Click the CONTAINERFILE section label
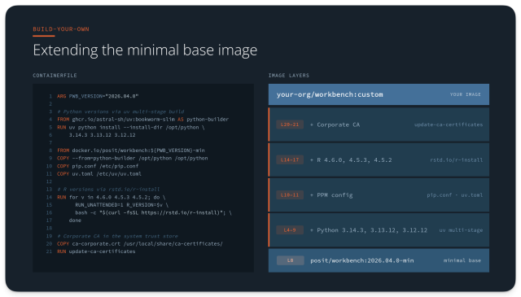This screenshot has width=521, height=297. point(55,76)
